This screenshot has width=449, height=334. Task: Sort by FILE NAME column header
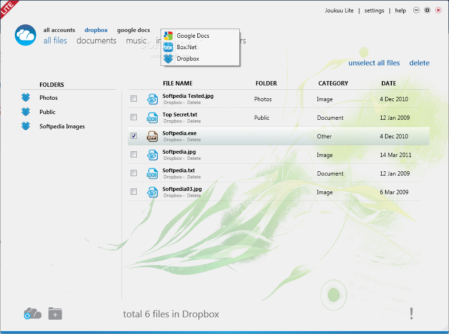pos(177,83)
